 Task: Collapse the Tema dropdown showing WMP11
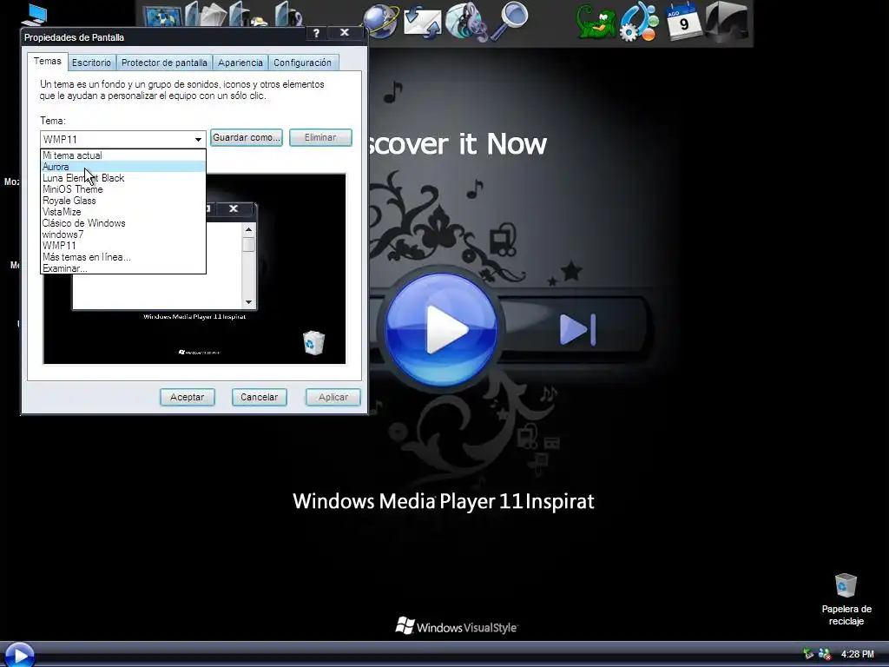click(x=198, y=139)
